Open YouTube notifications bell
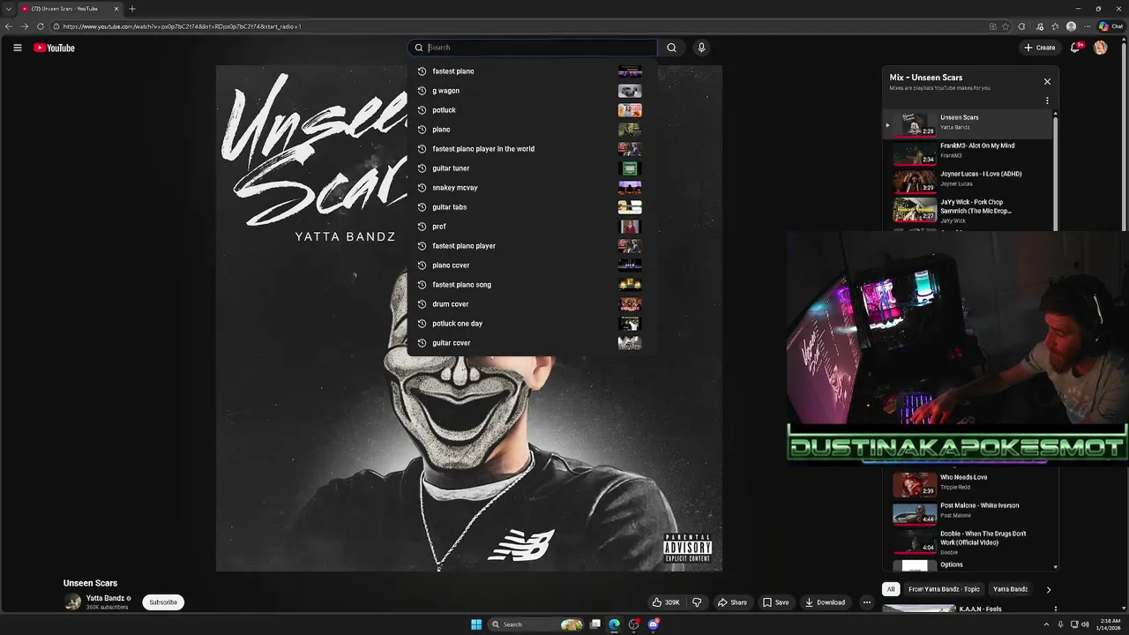The image size is (1129, 635). point(1074,48)
